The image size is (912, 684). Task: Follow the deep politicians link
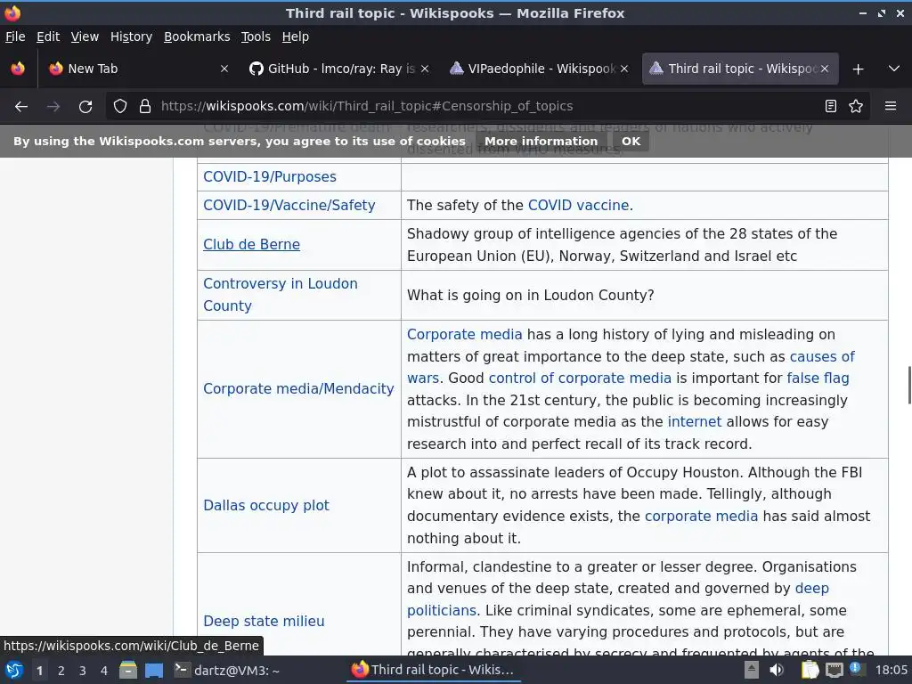(812, 589)
